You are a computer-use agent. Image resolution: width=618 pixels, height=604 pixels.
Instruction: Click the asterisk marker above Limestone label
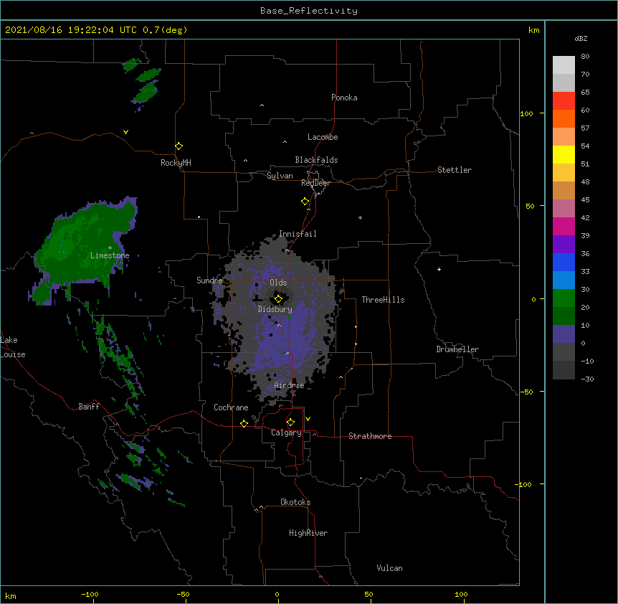[x=110, y=248]
